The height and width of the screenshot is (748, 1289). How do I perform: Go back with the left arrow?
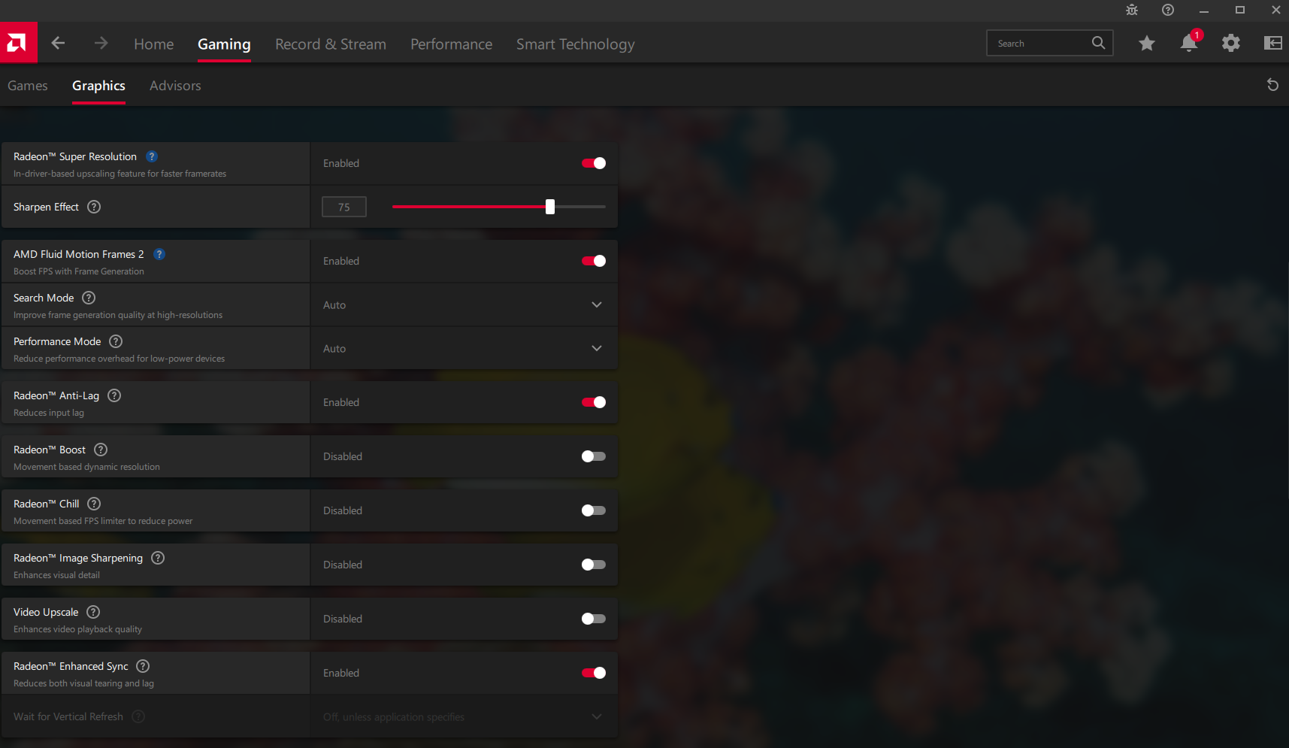[x=58, y=43]
